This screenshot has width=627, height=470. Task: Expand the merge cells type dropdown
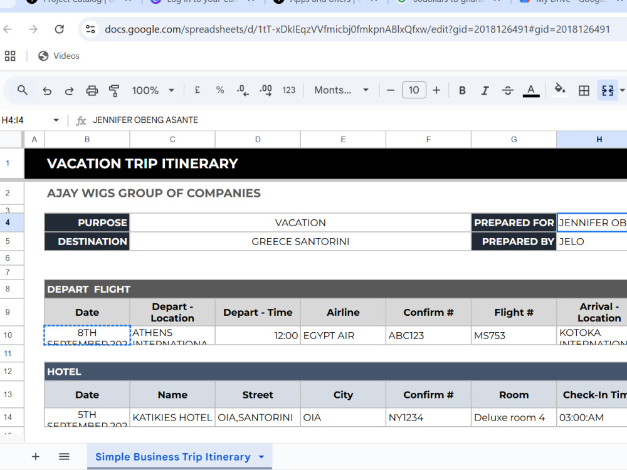[x=622, y=90]
